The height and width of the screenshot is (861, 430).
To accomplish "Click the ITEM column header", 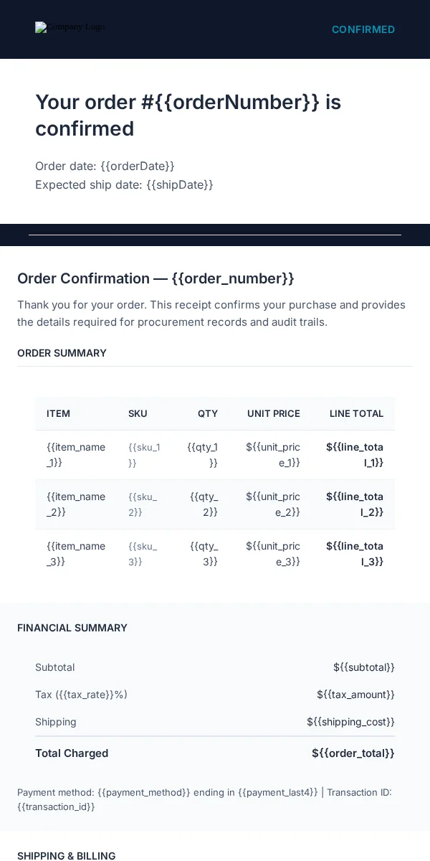I will [58, 413].
